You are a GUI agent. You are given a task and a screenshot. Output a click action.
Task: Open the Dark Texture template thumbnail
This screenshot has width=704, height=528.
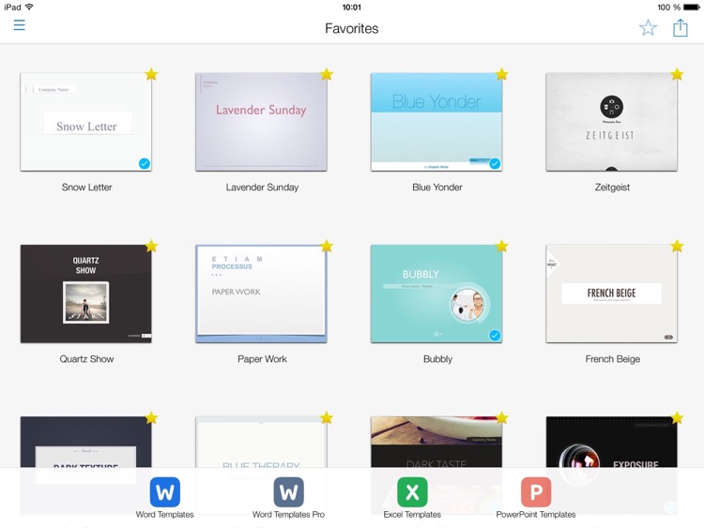(86, 443)
